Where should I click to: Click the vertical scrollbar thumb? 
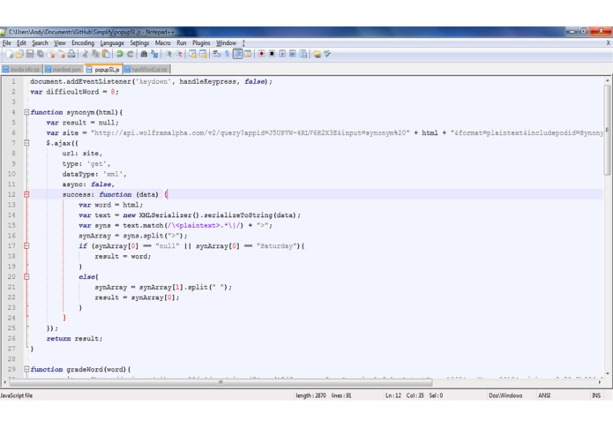pos(607,130)
